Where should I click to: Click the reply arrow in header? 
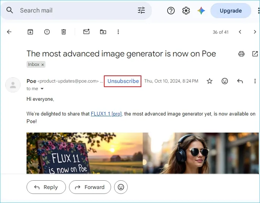point(240,81)
